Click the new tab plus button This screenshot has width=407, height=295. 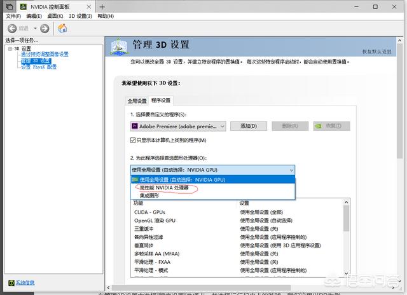102,7
